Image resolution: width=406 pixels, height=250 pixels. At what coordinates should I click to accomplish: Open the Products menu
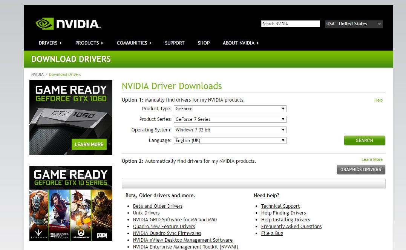click(89, 43)
